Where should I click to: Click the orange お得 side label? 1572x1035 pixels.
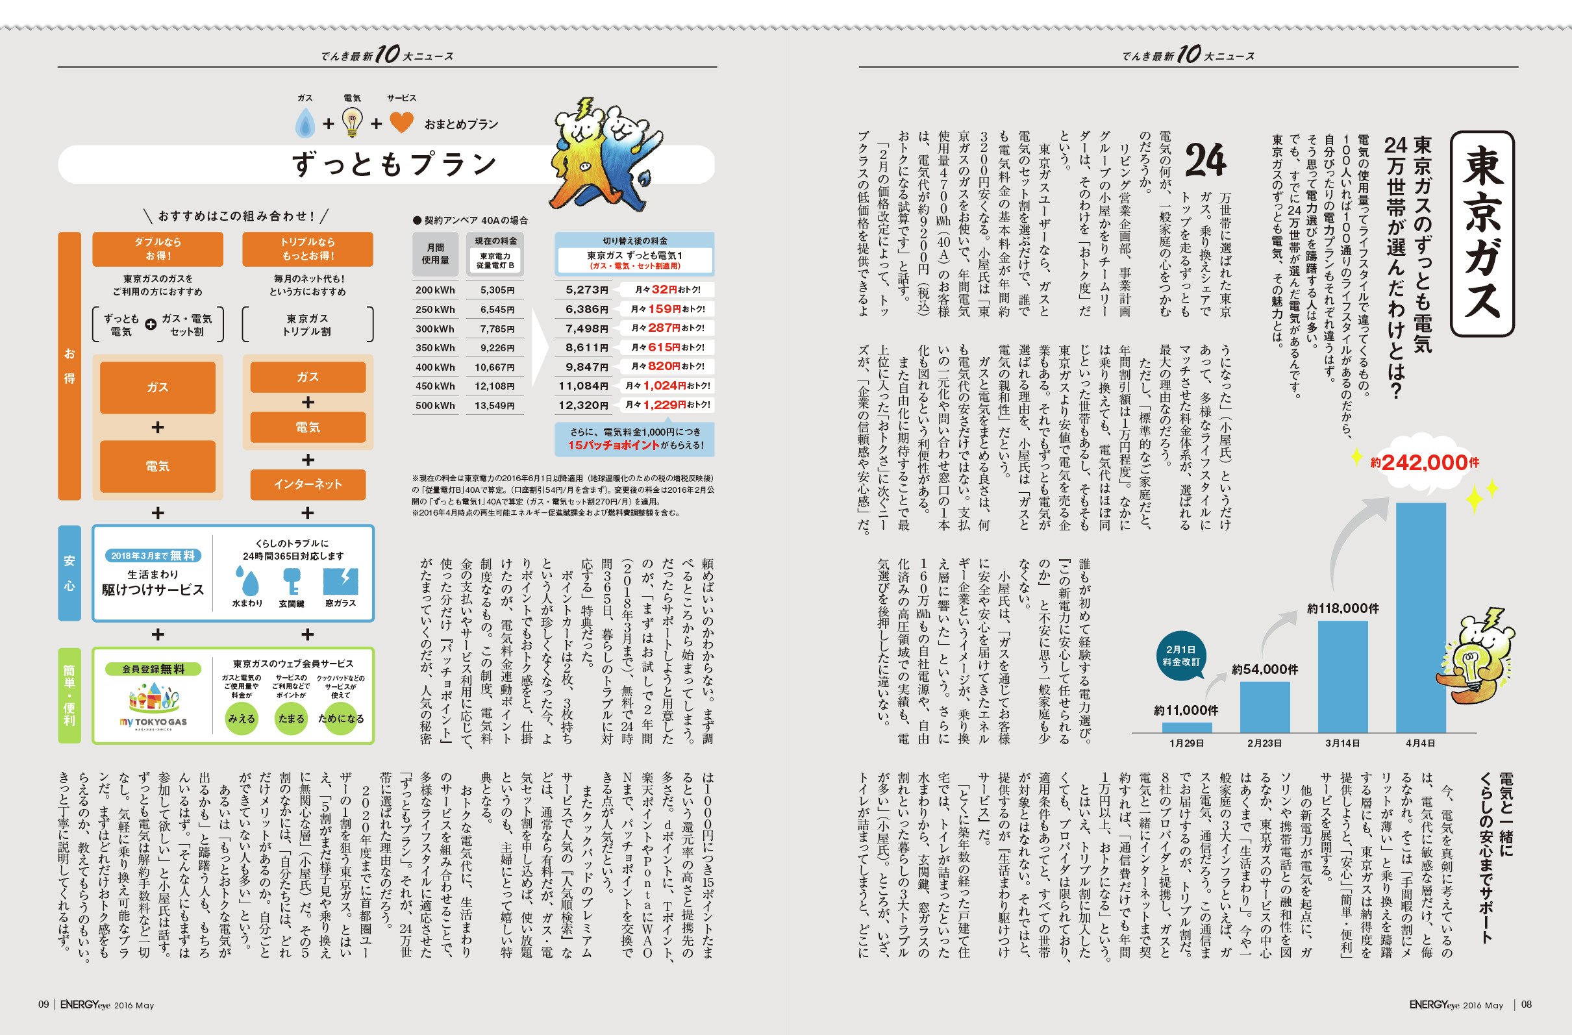click(x=69, y=366)
